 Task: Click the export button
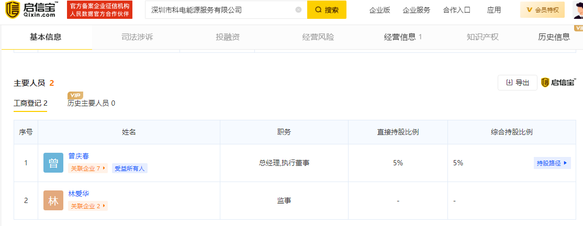[517, 83]
